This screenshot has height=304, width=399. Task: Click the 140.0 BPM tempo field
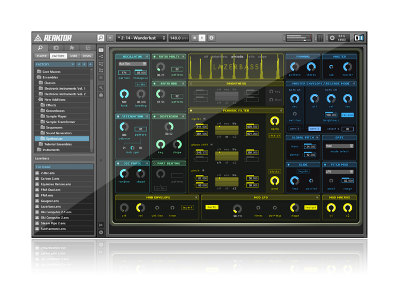pos(178,38)
